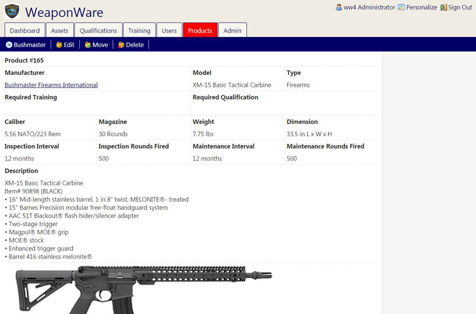Click the Personalize calendar icon
The image size is (476, 314).
click(401, 7)
